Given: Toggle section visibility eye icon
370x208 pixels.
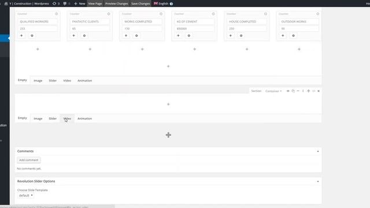Looking at the screenshot, I should 288,91.
